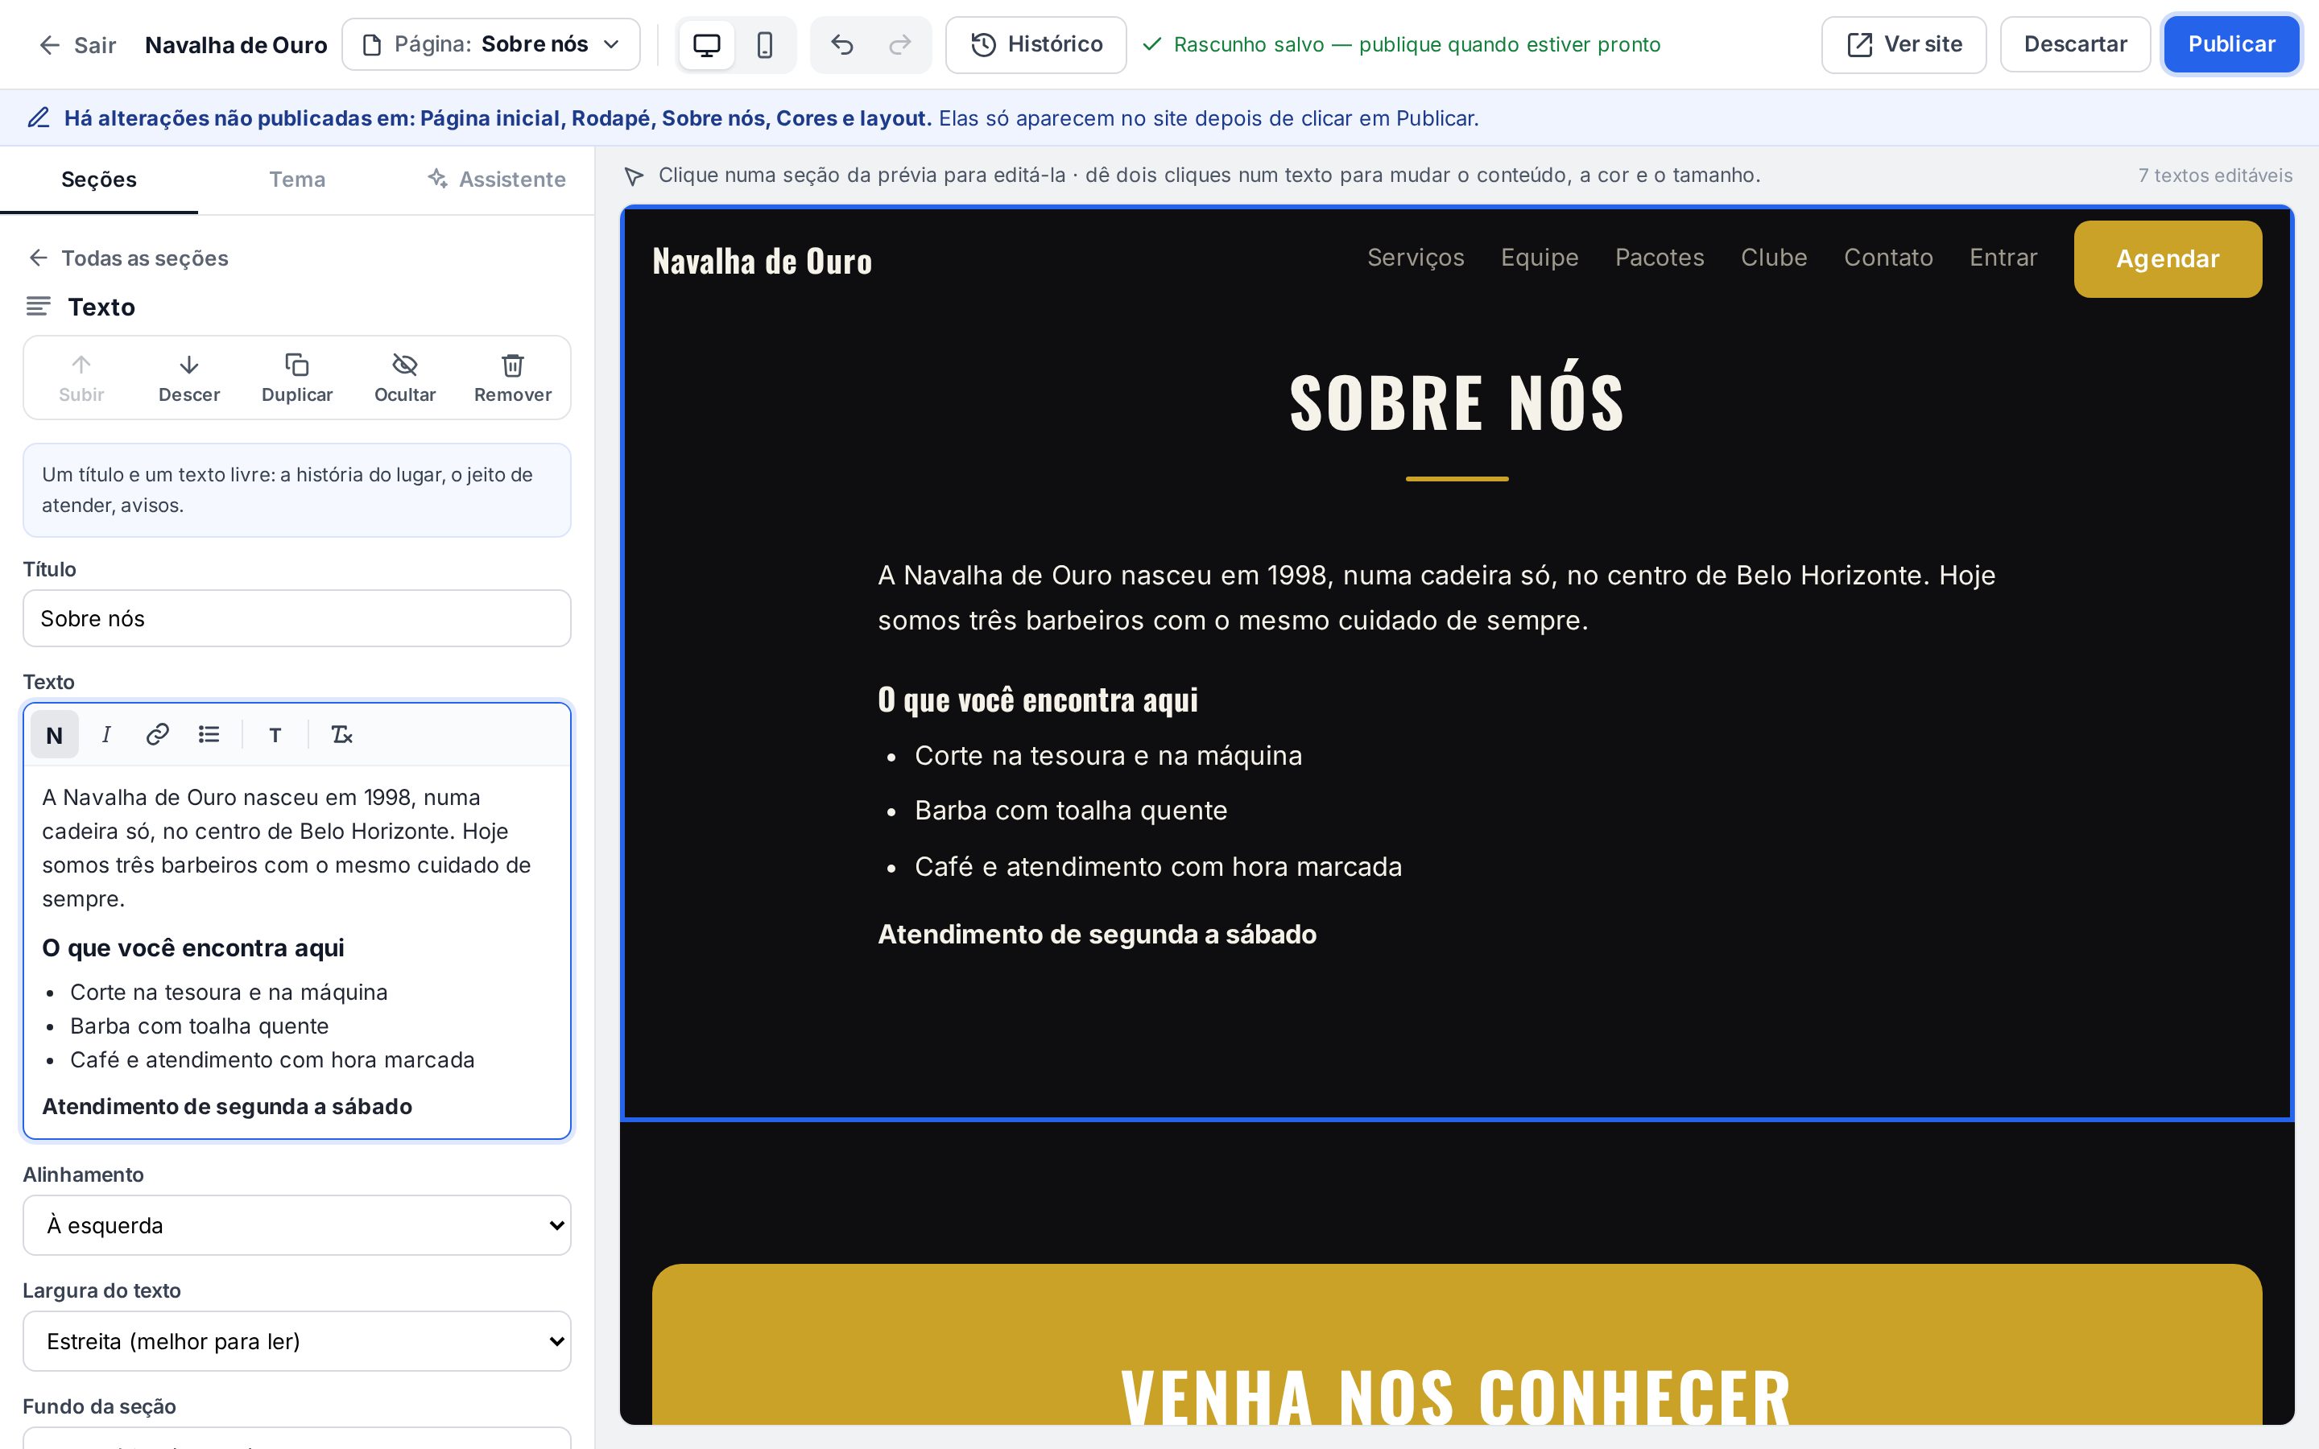Screen dimensions: 2319x1449
Task: Click the disabled Subir arrow
Action: click(81, 378)
